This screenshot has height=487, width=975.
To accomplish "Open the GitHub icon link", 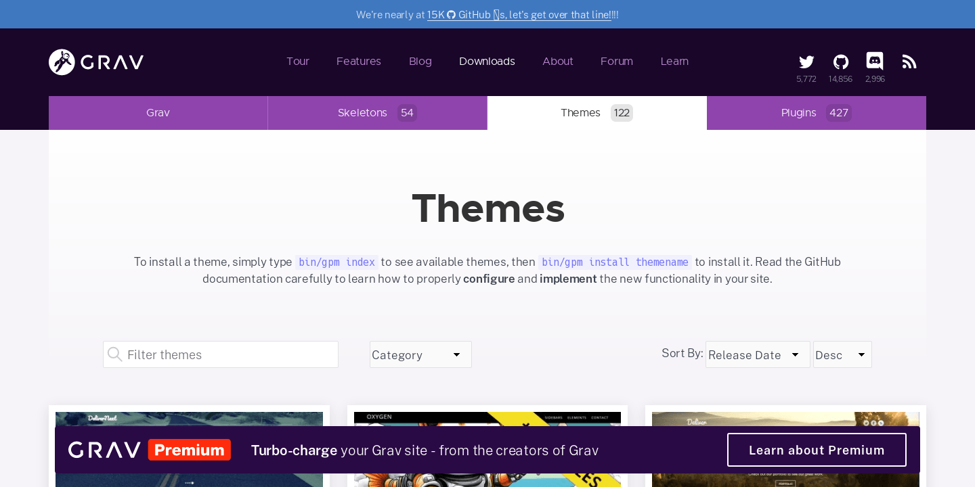I will click(840, 62).
